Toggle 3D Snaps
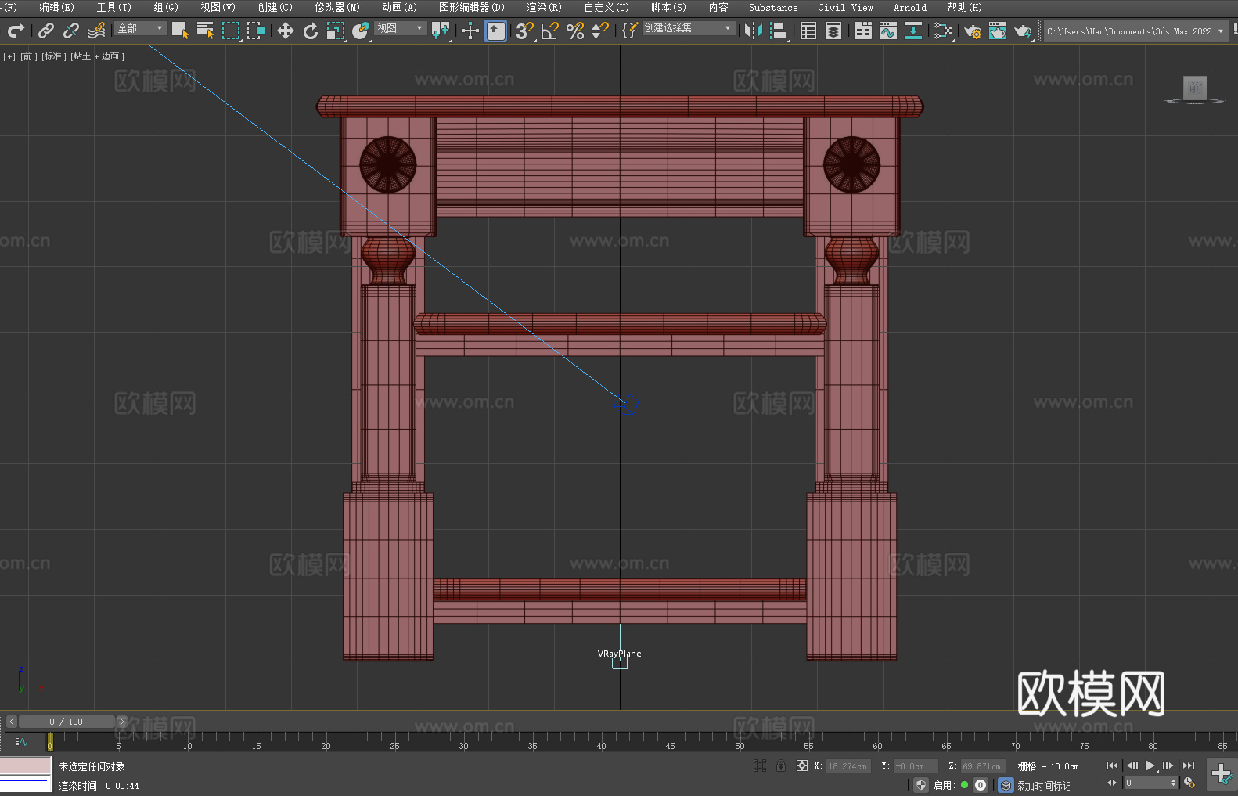Screen dimensions: 1238x796 pos(524,31)
